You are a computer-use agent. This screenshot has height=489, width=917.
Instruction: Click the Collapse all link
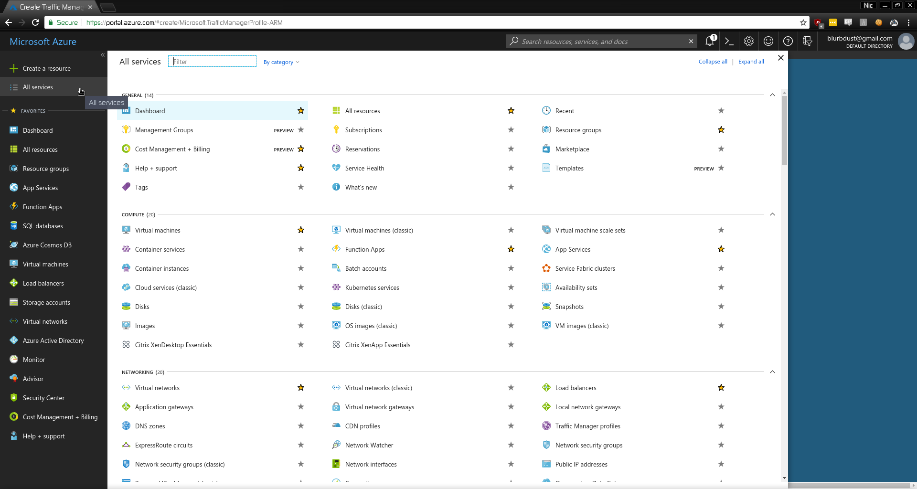(713, 62)
